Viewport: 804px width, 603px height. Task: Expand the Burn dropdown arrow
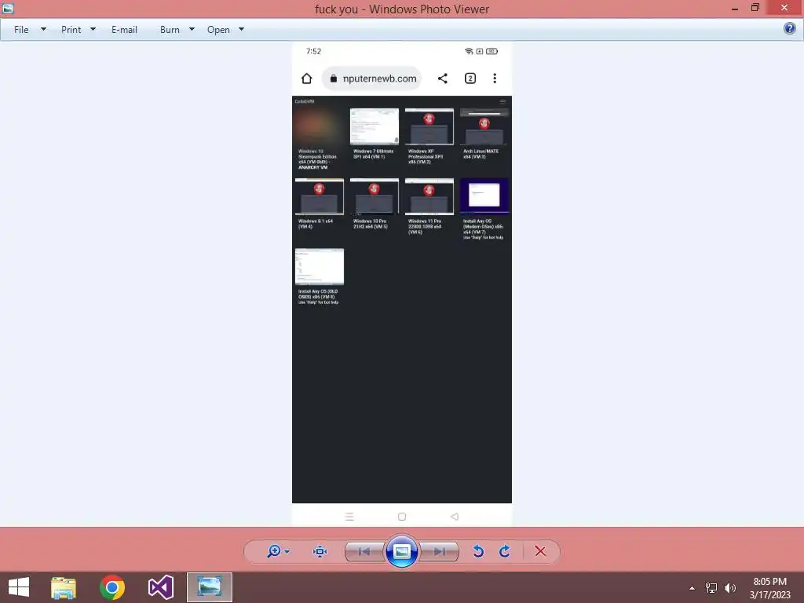192,29
